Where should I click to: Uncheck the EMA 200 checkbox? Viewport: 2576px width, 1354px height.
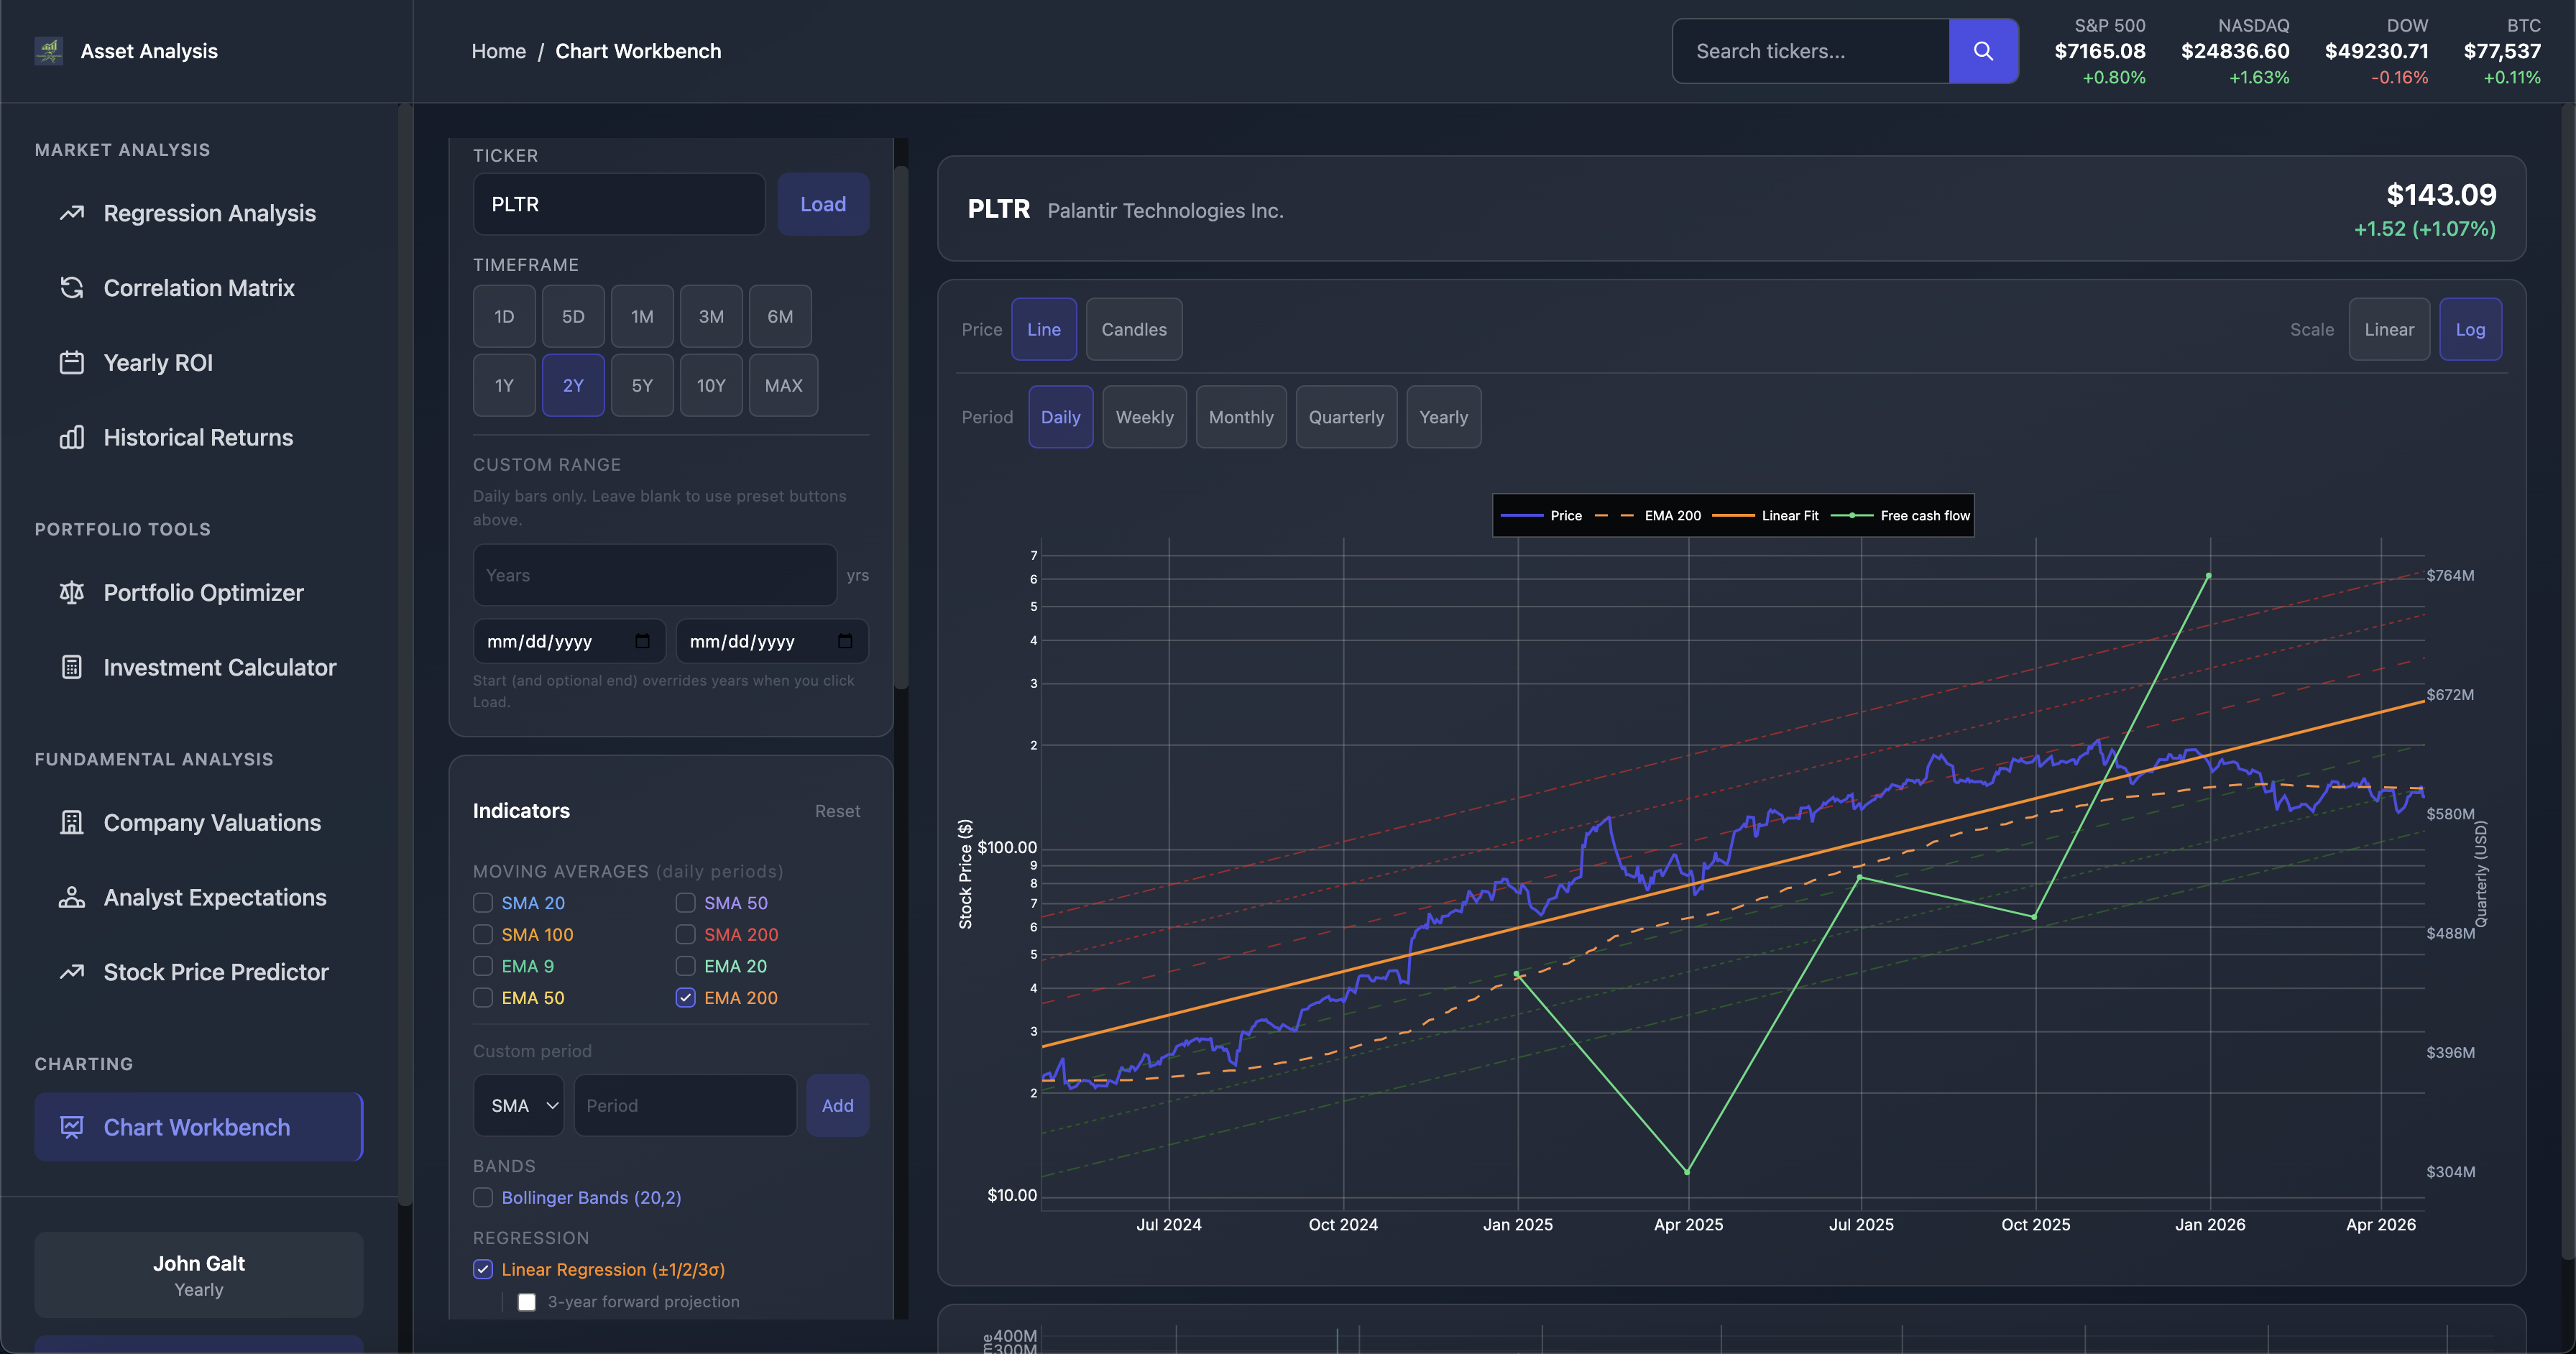click(x=685, y=998)
